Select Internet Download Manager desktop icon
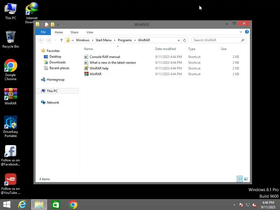Image resolution: width=280 pixels, height=210 pixels. (x=32, y=13)
